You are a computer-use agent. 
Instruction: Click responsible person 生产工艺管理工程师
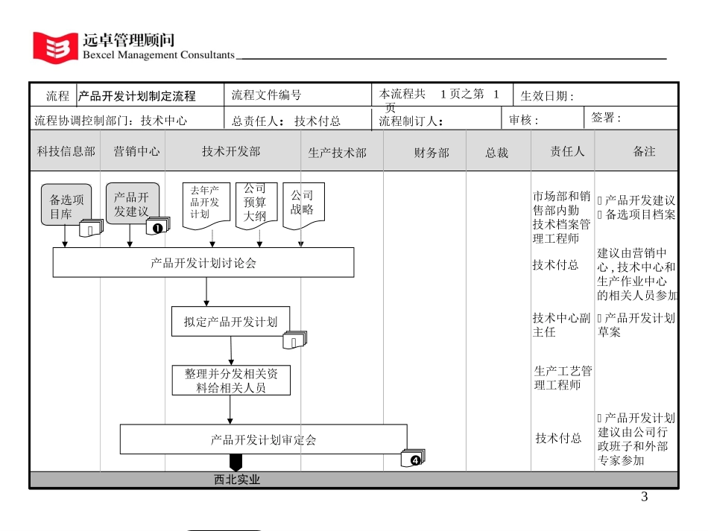click(563, 378)
